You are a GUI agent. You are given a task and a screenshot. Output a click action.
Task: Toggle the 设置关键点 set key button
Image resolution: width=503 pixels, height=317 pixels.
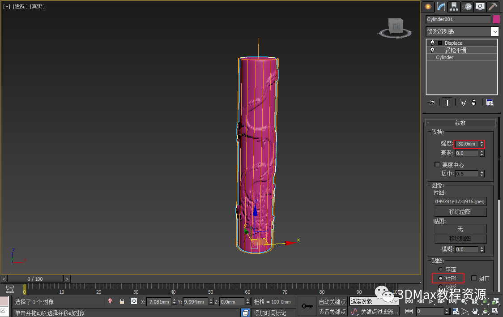click(332, 312)
